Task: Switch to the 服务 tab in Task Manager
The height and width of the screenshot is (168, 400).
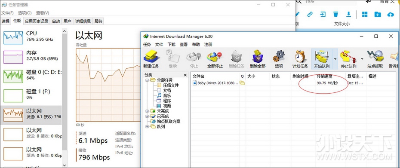Action: [98, 21]
